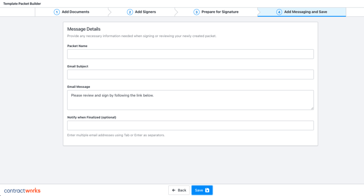Click the Email Message resize handle
Image resolution: width=364 pixels, height=196 pixels.
coord(312,109)
